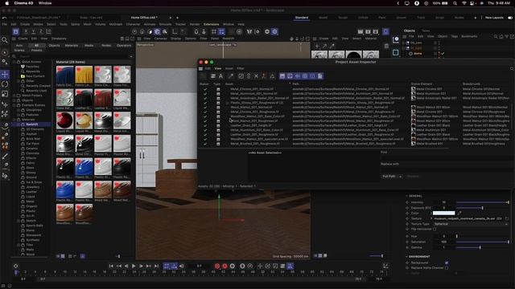This screenshot has width=515, height=289.
Task: Switch to the Standard layout tab
Action: (x=302, y=18)
